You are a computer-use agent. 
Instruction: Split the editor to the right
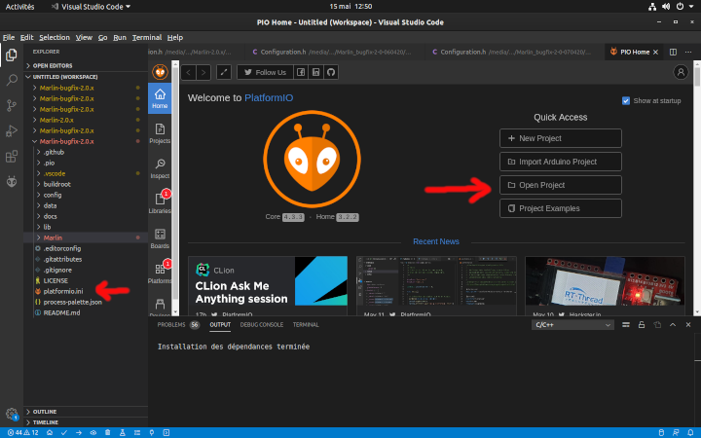click(673, 52)
